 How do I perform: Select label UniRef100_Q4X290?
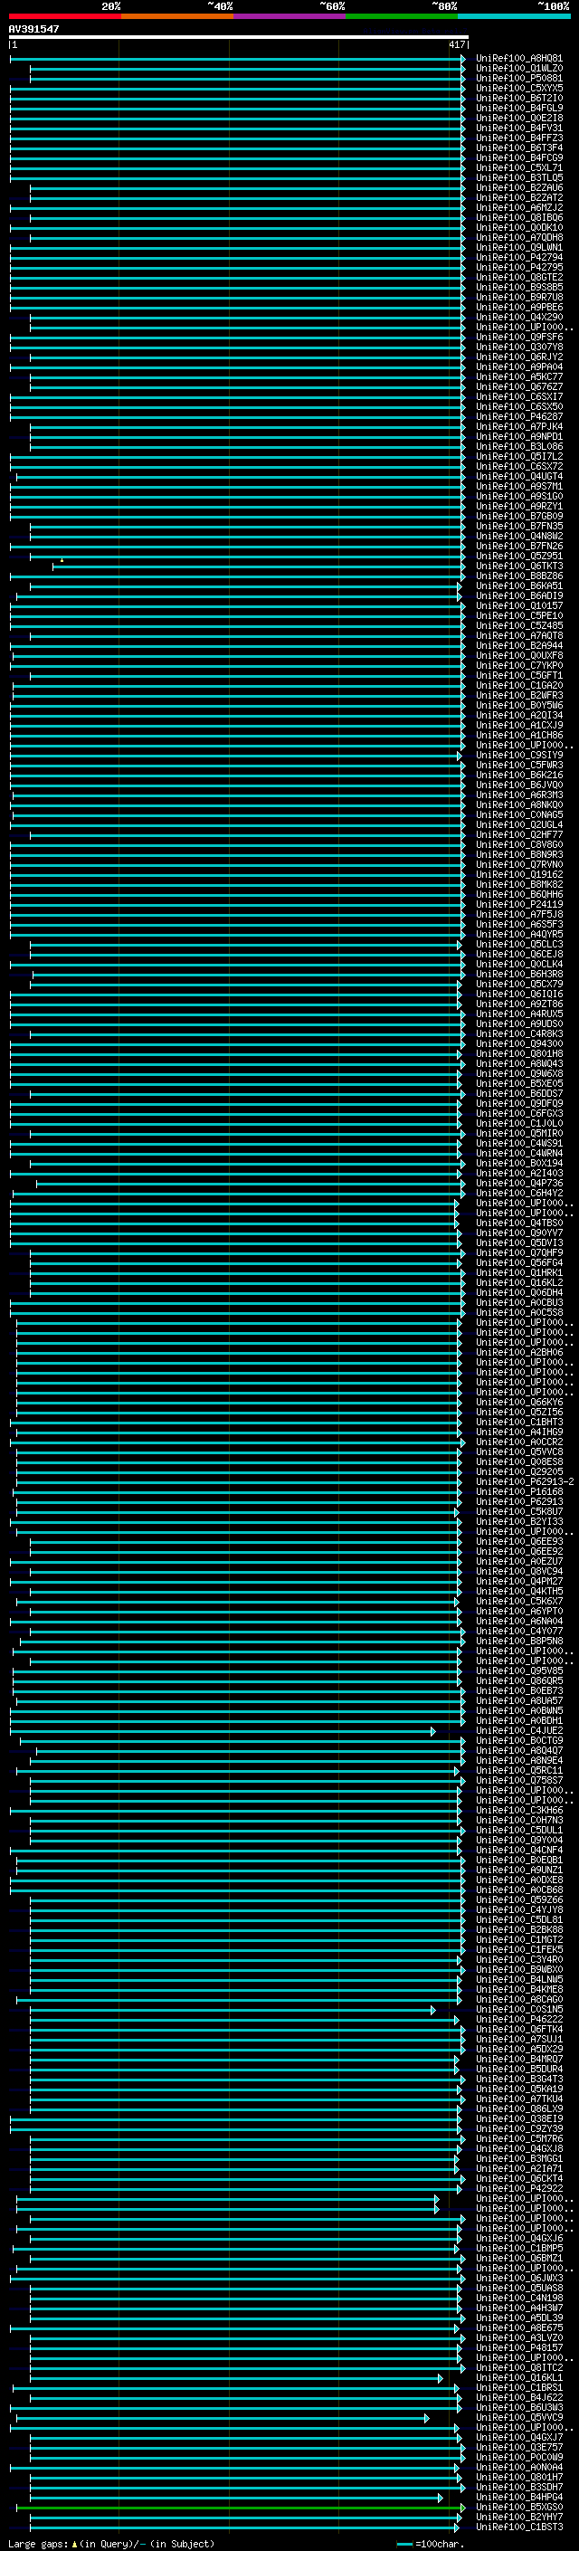click(518, 317)
